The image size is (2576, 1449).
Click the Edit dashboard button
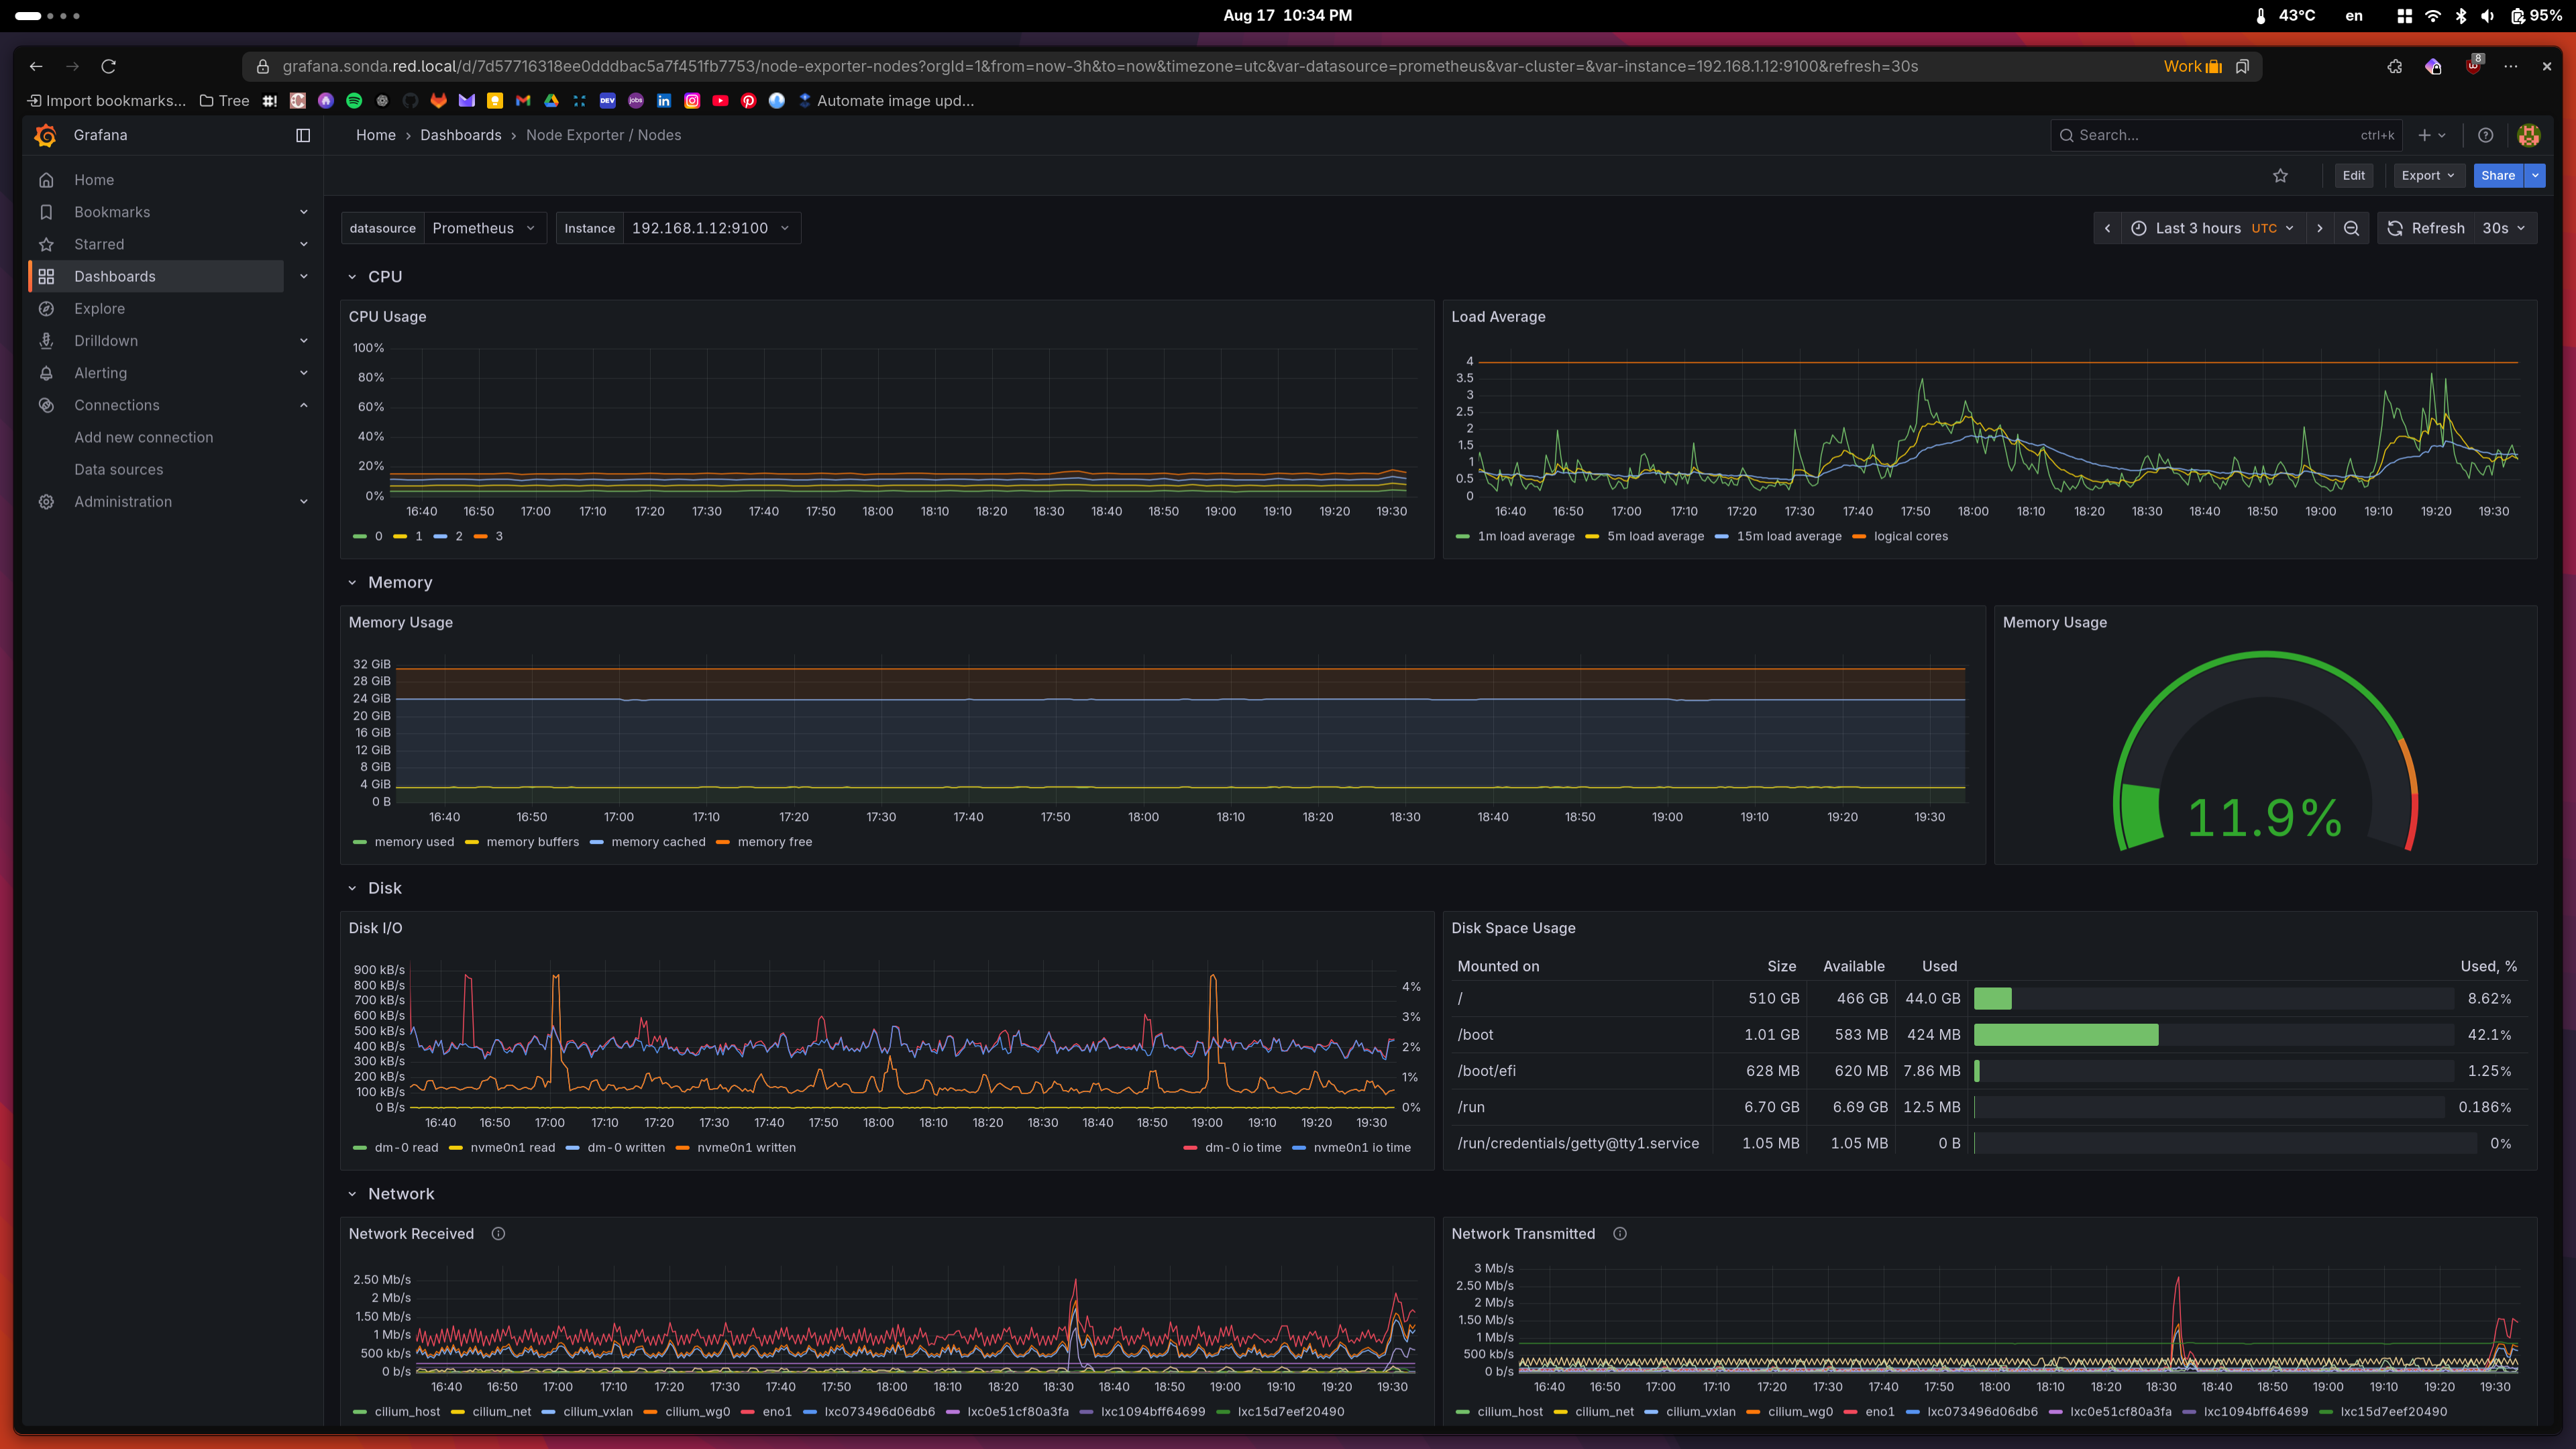tap(2353, 175)
